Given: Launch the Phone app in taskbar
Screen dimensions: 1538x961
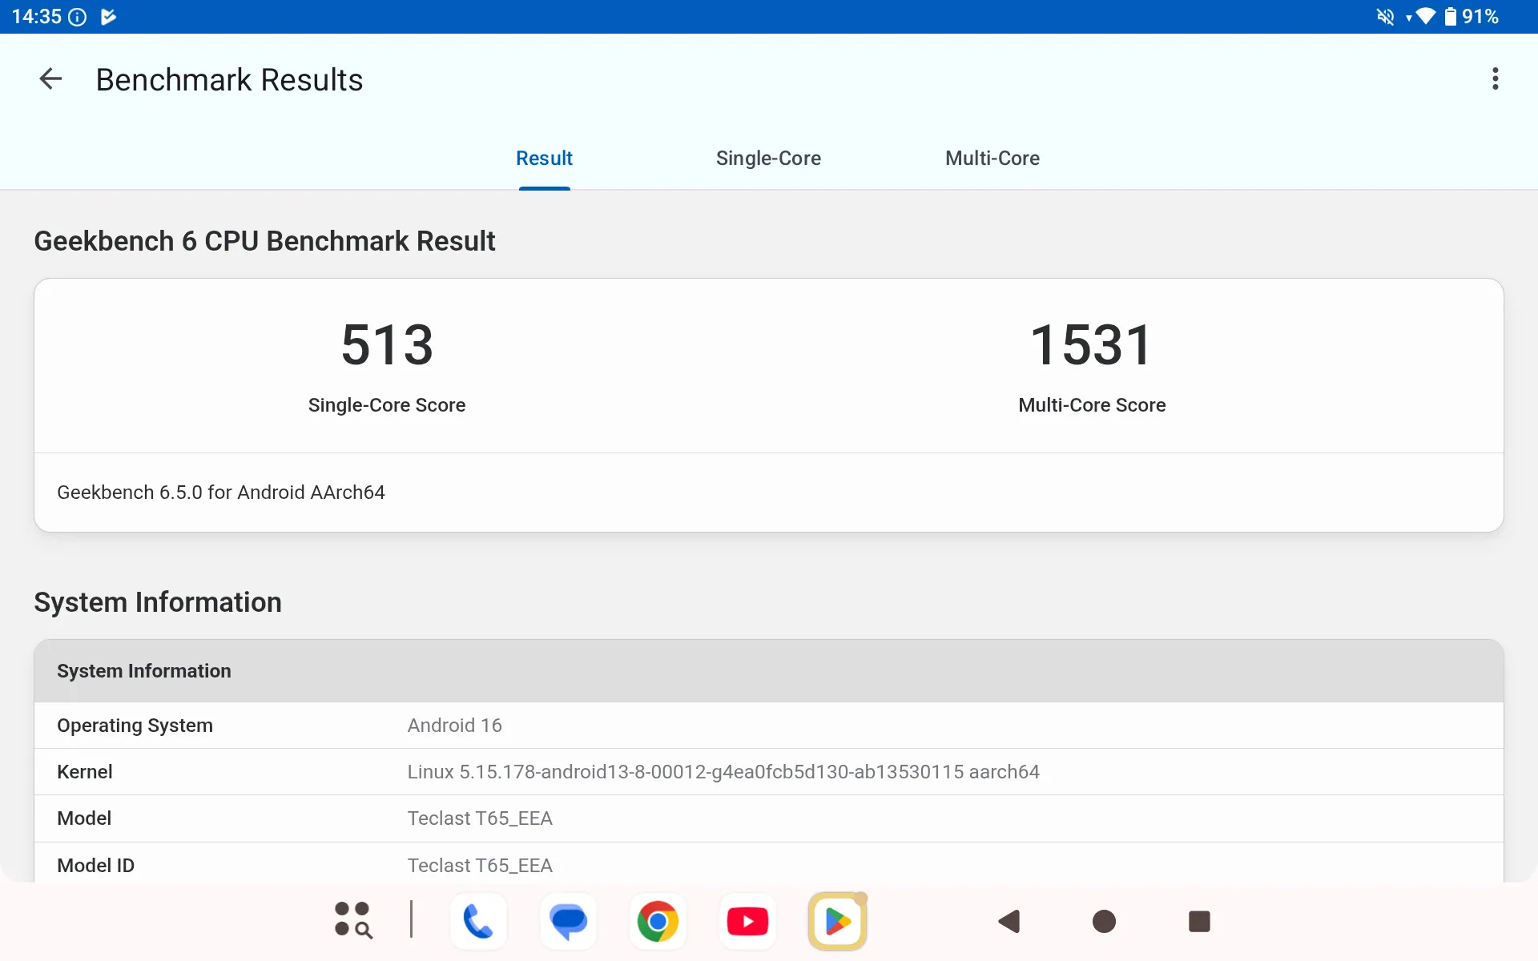Looking at the screenshot, I should click(x=478, y=922).
